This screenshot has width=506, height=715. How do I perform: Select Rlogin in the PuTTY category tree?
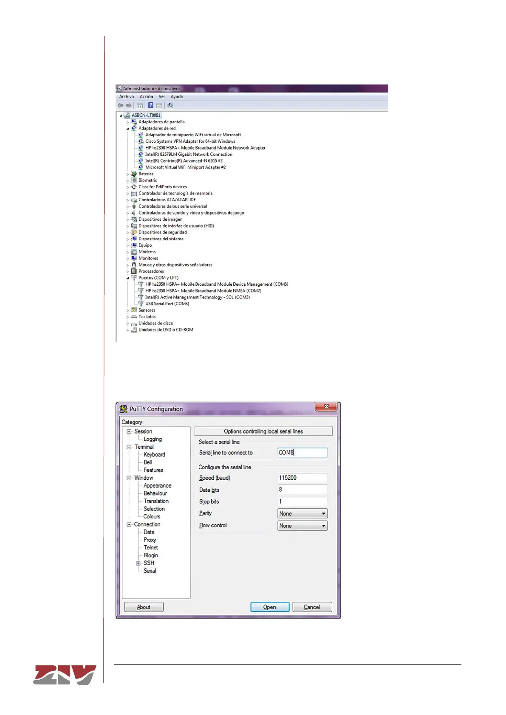click(x=150, y=555)
